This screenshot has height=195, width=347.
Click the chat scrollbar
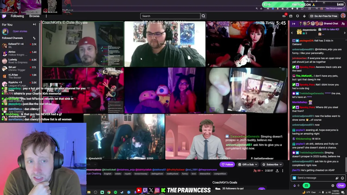click(x=346, y=165)
